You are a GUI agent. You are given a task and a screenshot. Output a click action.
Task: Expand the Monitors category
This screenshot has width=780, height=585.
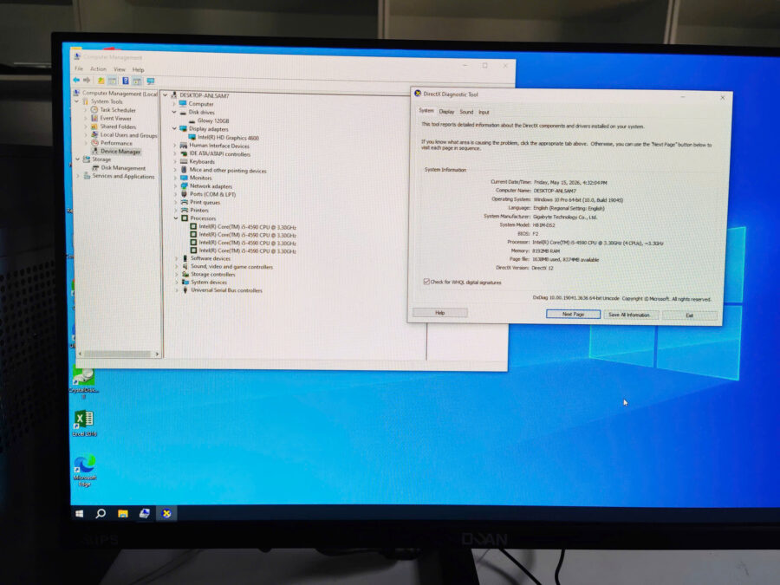[x=175, y=178]
